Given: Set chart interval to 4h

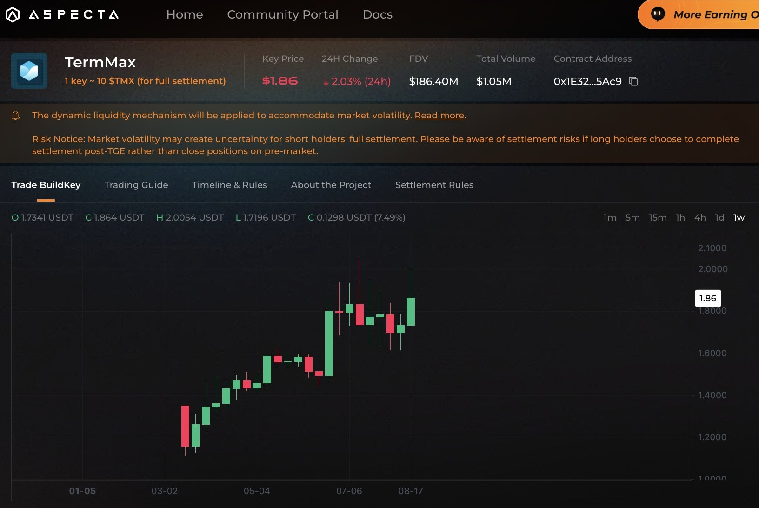Looking at the screenshot, I should [x=700, y=217].
